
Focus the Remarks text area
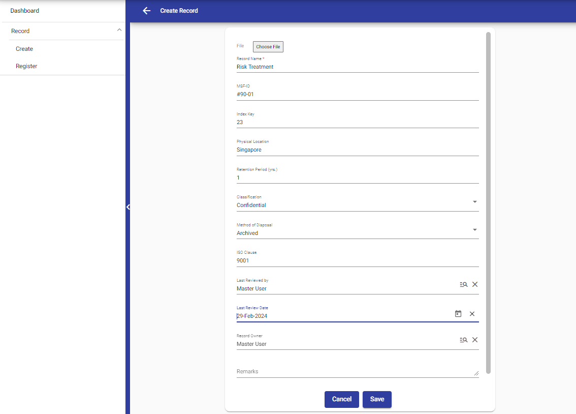(x=356, y=372)
